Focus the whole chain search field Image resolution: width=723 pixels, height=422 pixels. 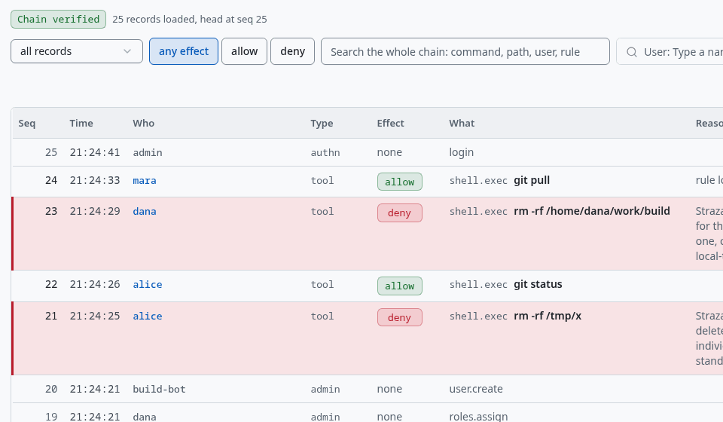click(x=465, y=51)
